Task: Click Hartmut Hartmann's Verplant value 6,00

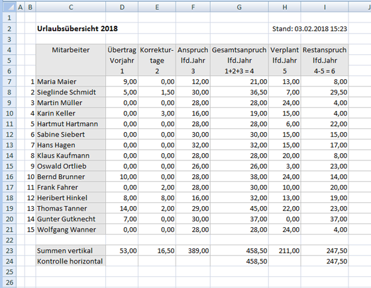Action: point(285,124)
